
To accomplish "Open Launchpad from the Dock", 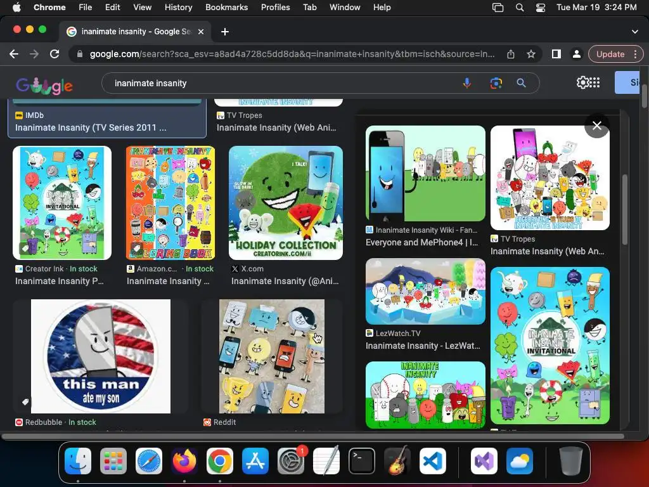I will [x=113, y=461].
